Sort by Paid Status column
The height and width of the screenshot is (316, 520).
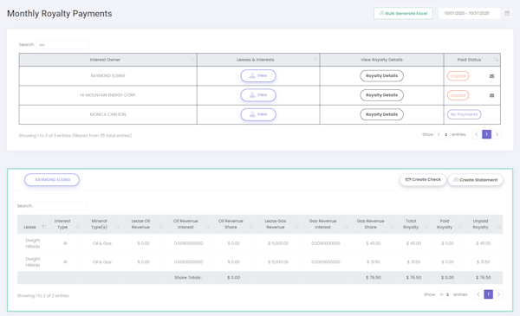pos(496,60)
